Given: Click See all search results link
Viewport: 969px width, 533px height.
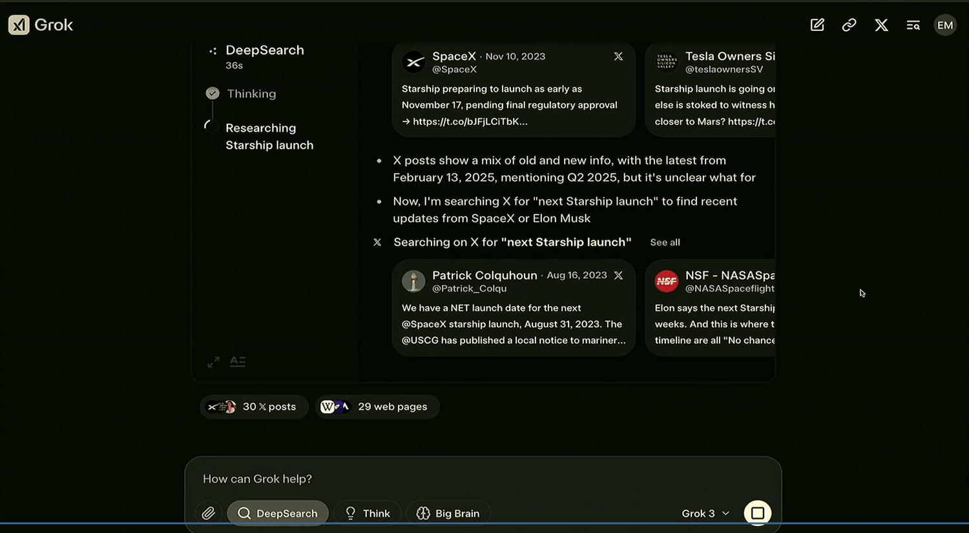Looking at the screenshot, I should pyautogui.click(x=665, y=242).
